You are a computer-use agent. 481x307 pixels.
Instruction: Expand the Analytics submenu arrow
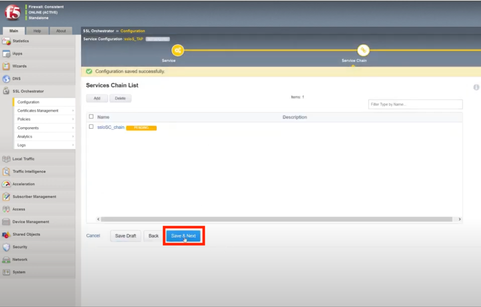click(x=73, y=137)
